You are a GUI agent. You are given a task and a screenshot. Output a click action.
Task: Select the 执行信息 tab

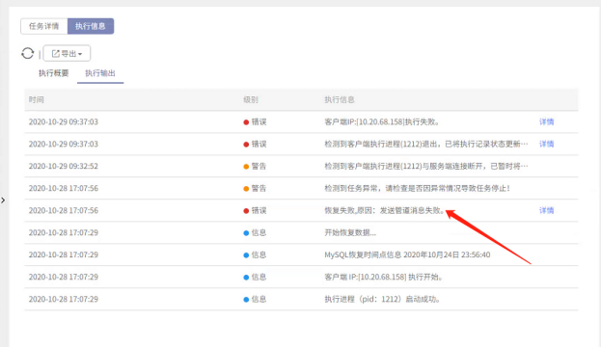pyautogui.click(x=91, y=26)
